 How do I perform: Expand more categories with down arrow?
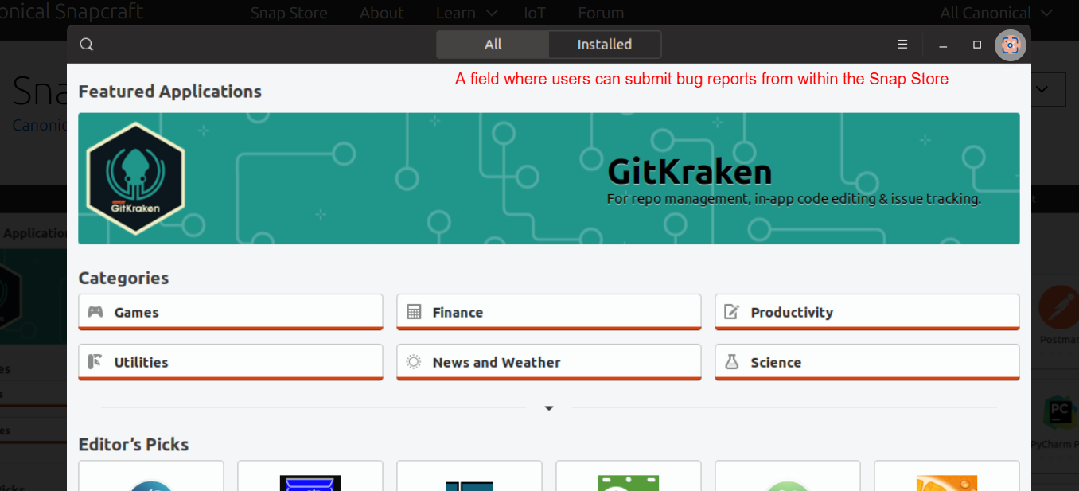click(549, 408)
